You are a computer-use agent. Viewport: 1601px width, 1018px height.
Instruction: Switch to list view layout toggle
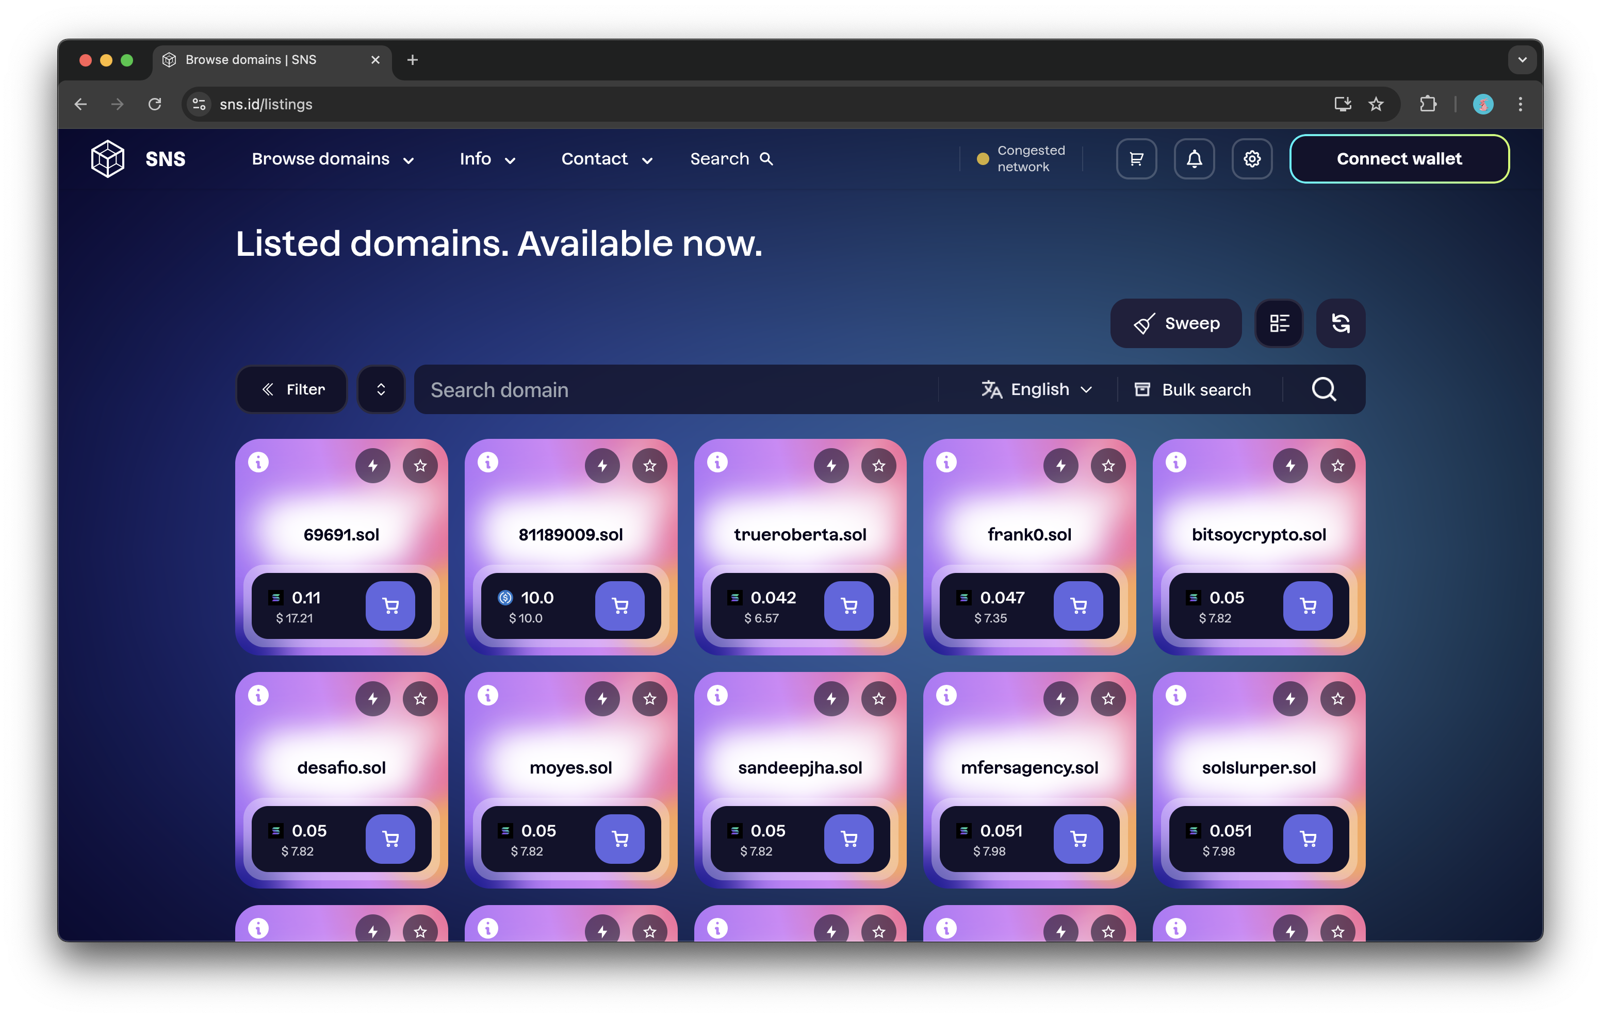coord(1279,323)
